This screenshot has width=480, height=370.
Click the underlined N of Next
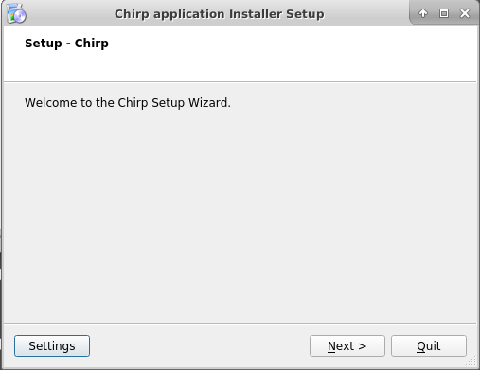pyautogui.click(x=331, y=346)
